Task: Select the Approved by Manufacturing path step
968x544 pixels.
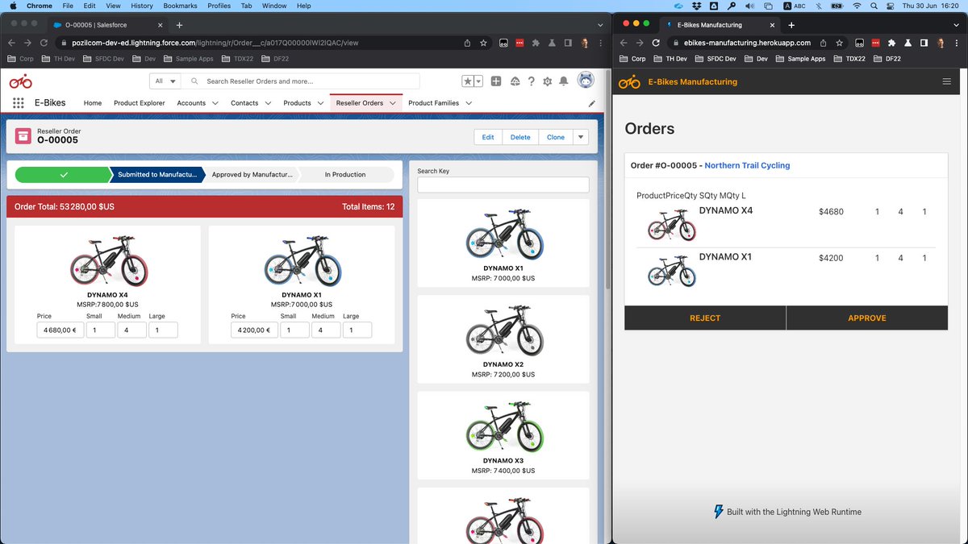Action: (x=252, y=174)
